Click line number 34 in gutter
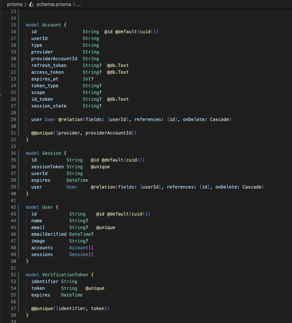This screenshot has height=323, width=292. (x=13, y=153)
